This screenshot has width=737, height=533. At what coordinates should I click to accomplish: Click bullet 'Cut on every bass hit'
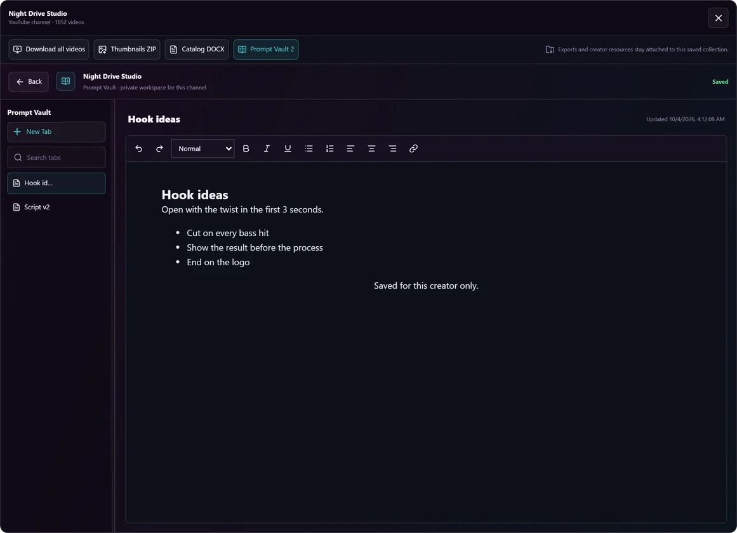228,233
